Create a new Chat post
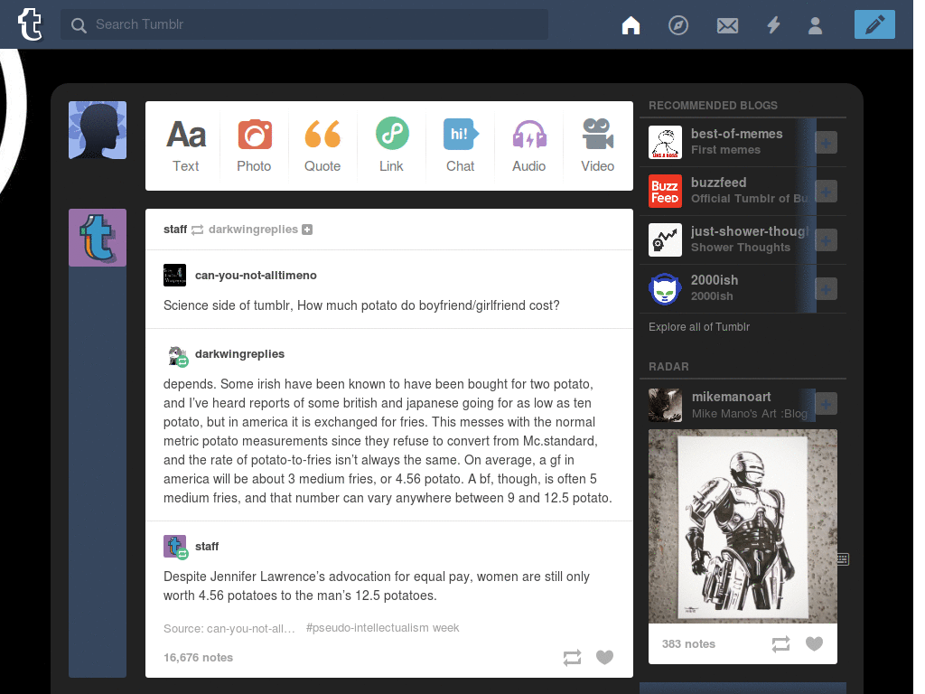Viewport: 925px width, 694px height. pyautogui.click(x=460, y=145)
